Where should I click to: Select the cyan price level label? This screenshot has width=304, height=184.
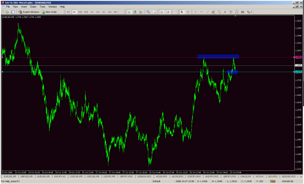pyautogui.click(x=298, y=72)
